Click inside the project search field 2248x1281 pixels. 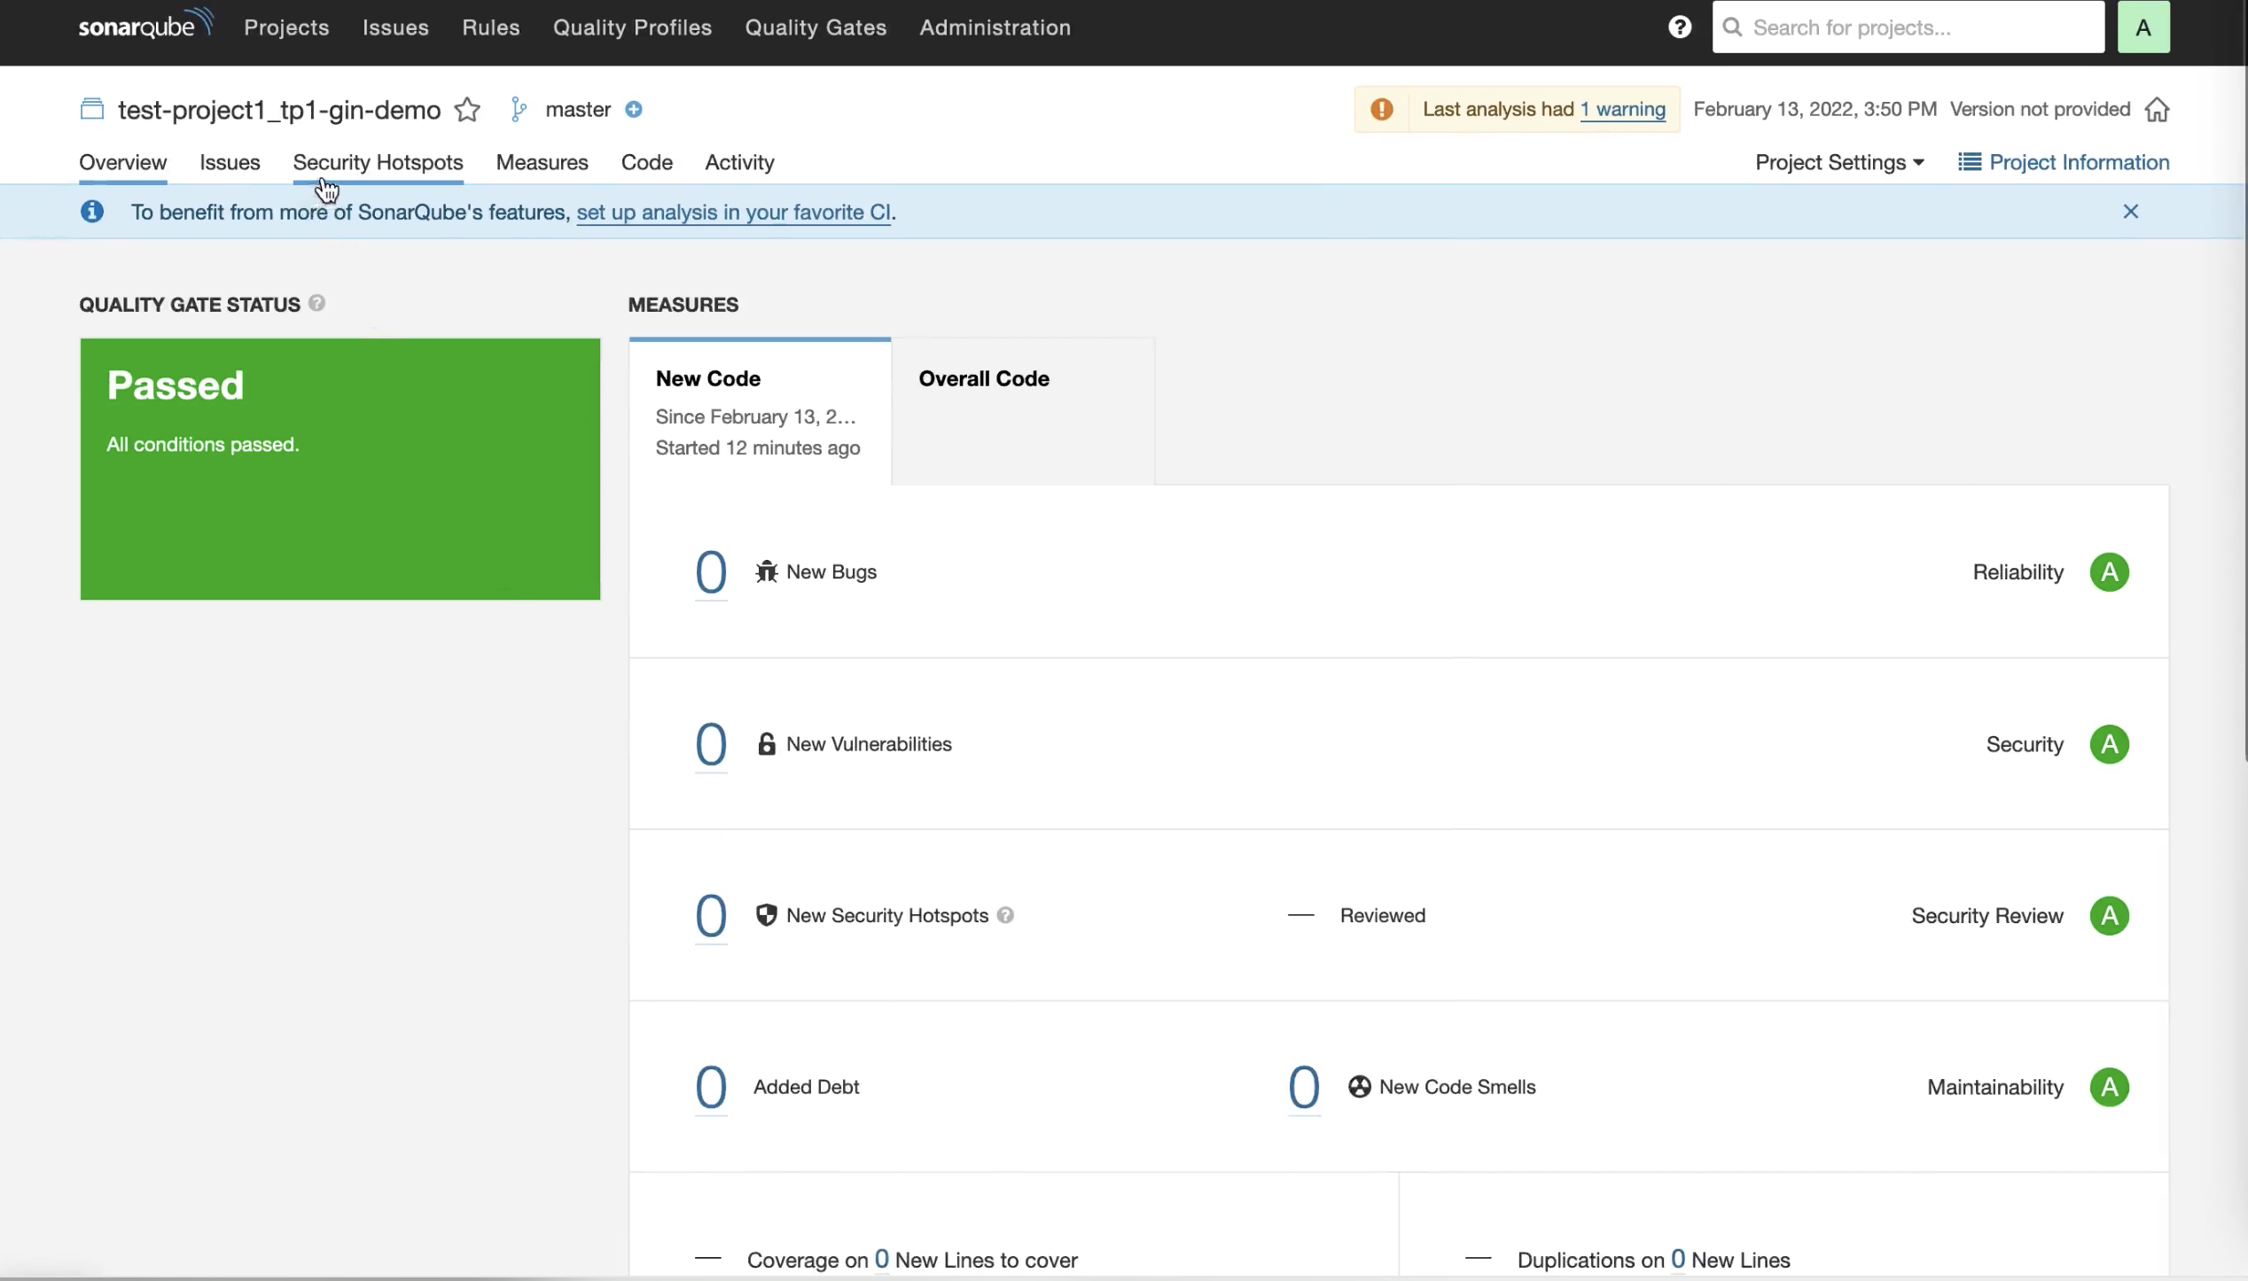coord(1906,27)
